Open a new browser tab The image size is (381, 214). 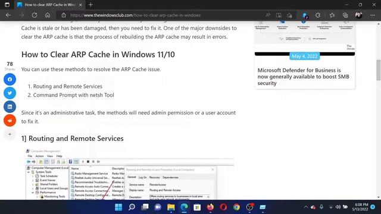click(x=90, y=5)
